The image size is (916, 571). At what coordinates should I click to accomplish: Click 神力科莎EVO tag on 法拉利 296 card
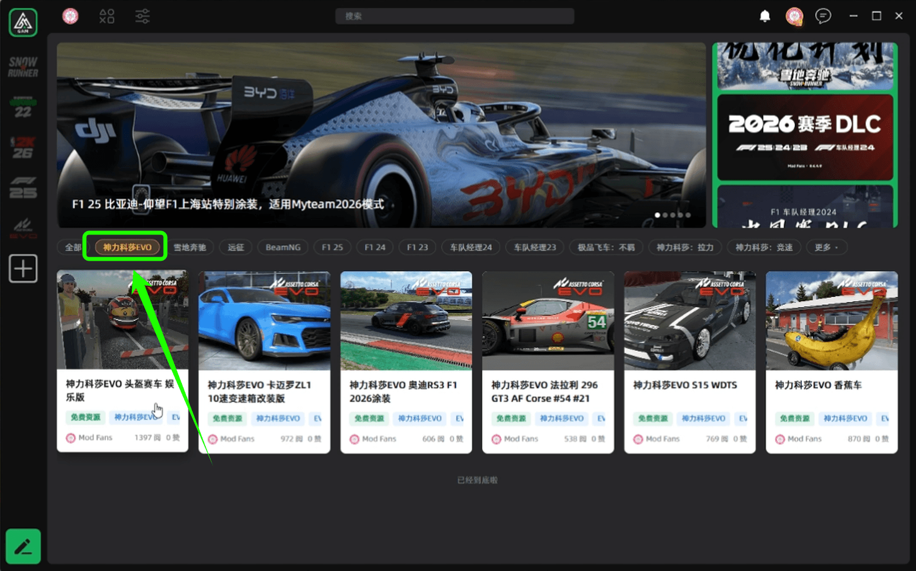562,418
